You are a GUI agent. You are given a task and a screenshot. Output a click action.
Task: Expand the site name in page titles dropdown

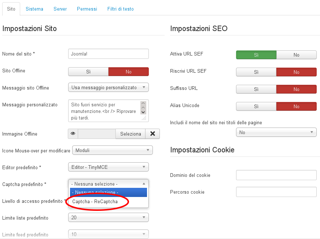click(276, 132)
